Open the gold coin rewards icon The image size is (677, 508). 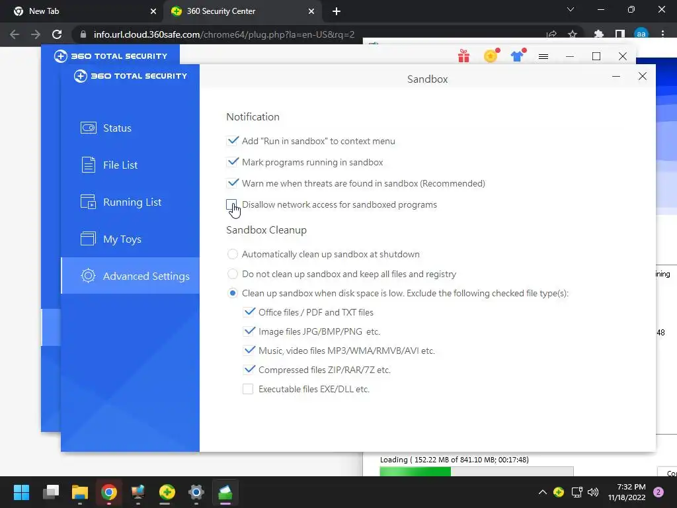pyautogui.click(x=491, y=56)
